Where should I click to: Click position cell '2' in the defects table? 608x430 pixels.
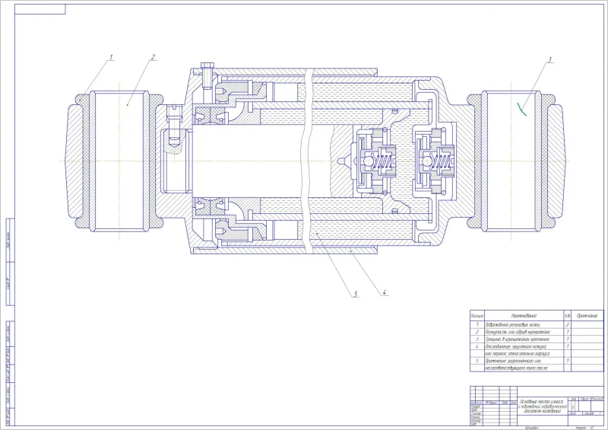tap(477, 332)
